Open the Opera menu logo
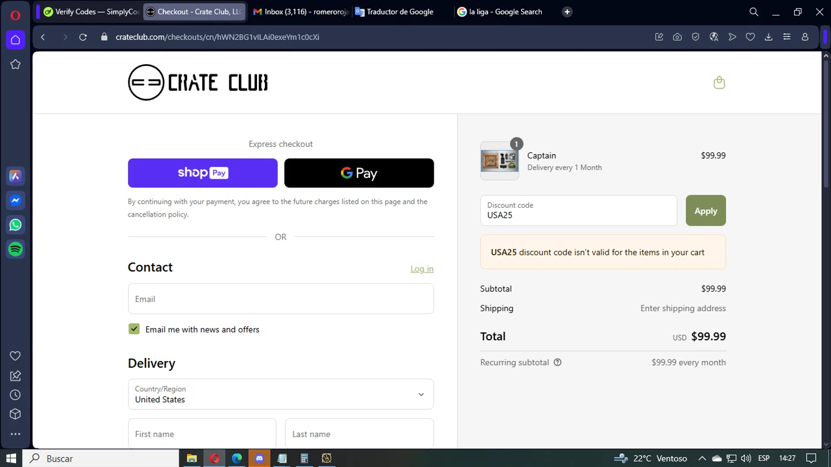The height and width of the screenshot is (467, 831). point(16,15)
